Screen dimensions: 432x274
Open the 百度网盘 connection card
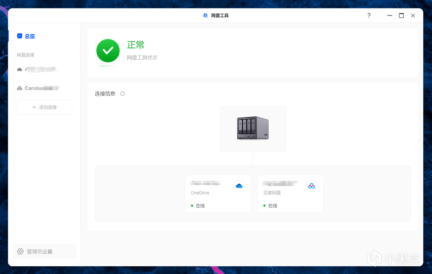(x=290, y=193)
